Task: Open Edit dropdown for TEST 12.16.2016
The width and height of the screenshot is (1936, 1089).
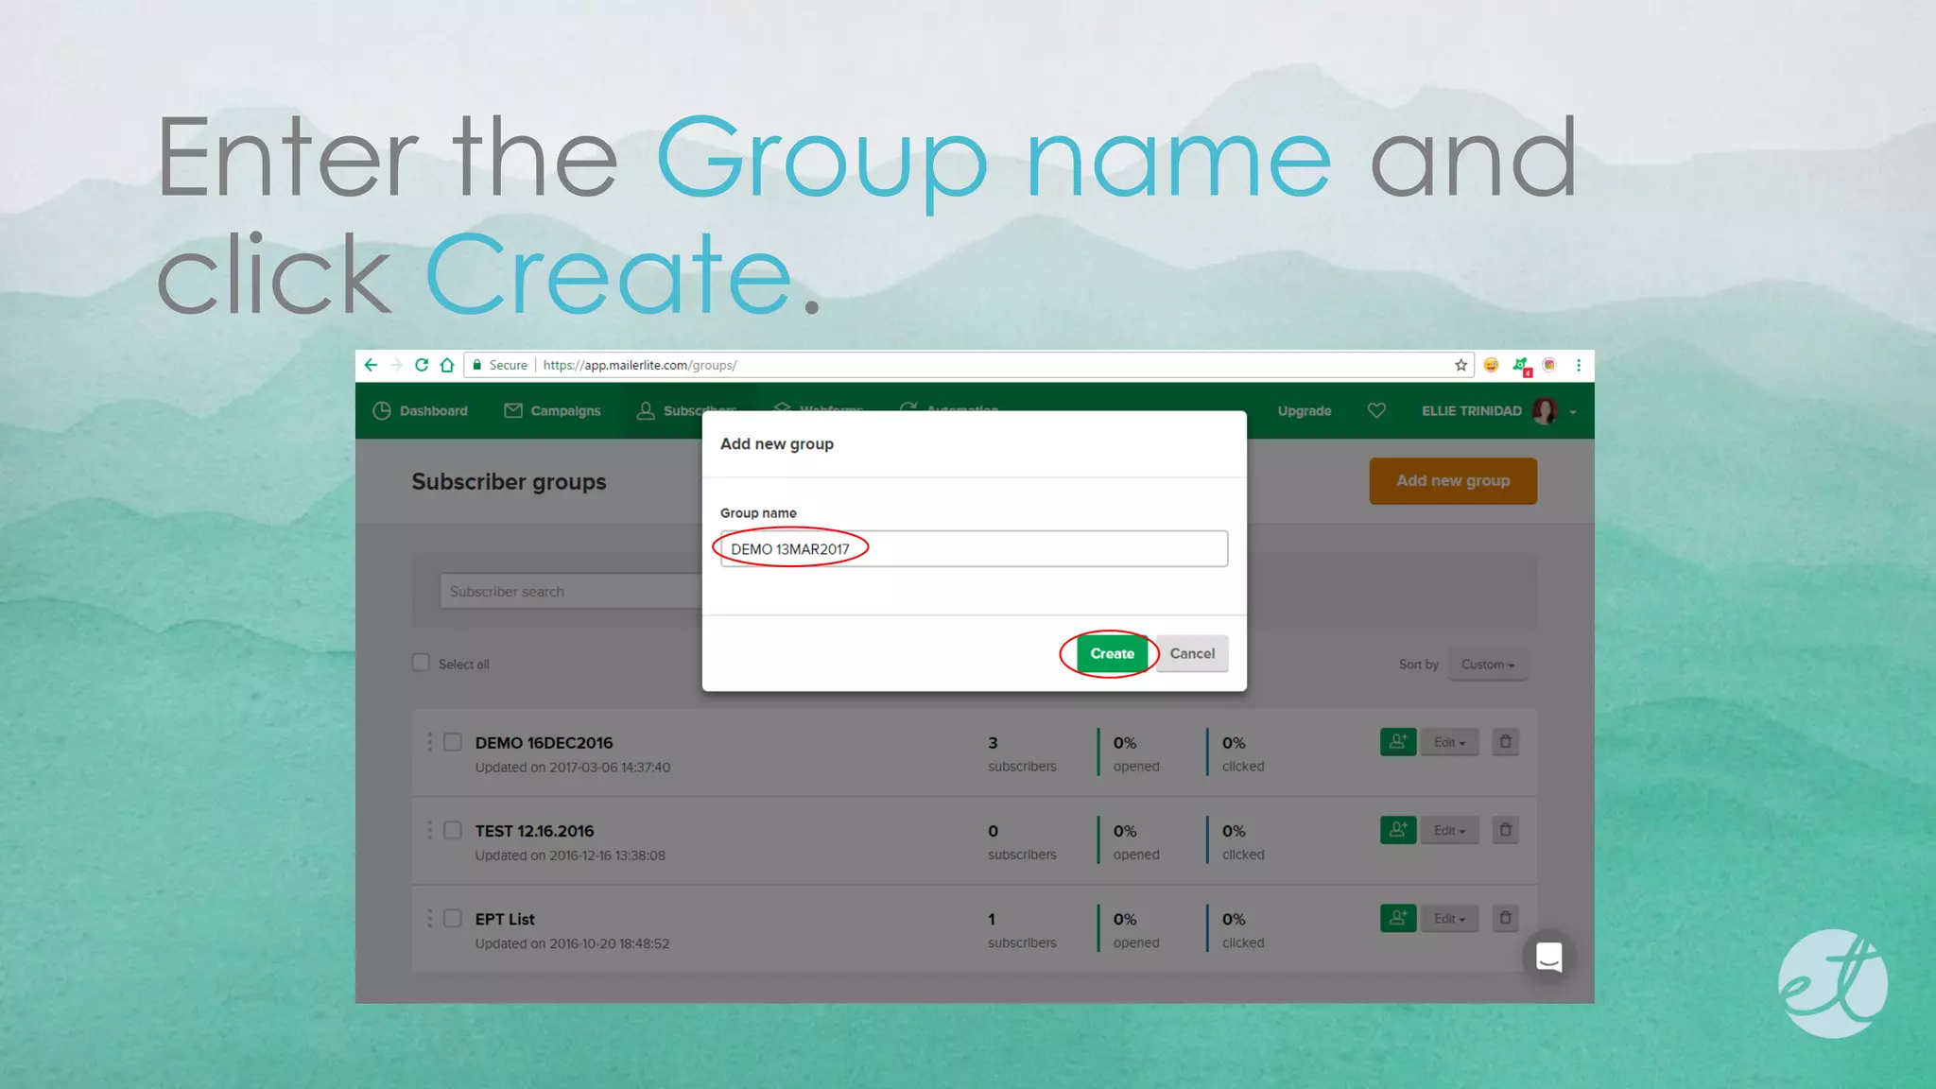Action: point(1449,830)
